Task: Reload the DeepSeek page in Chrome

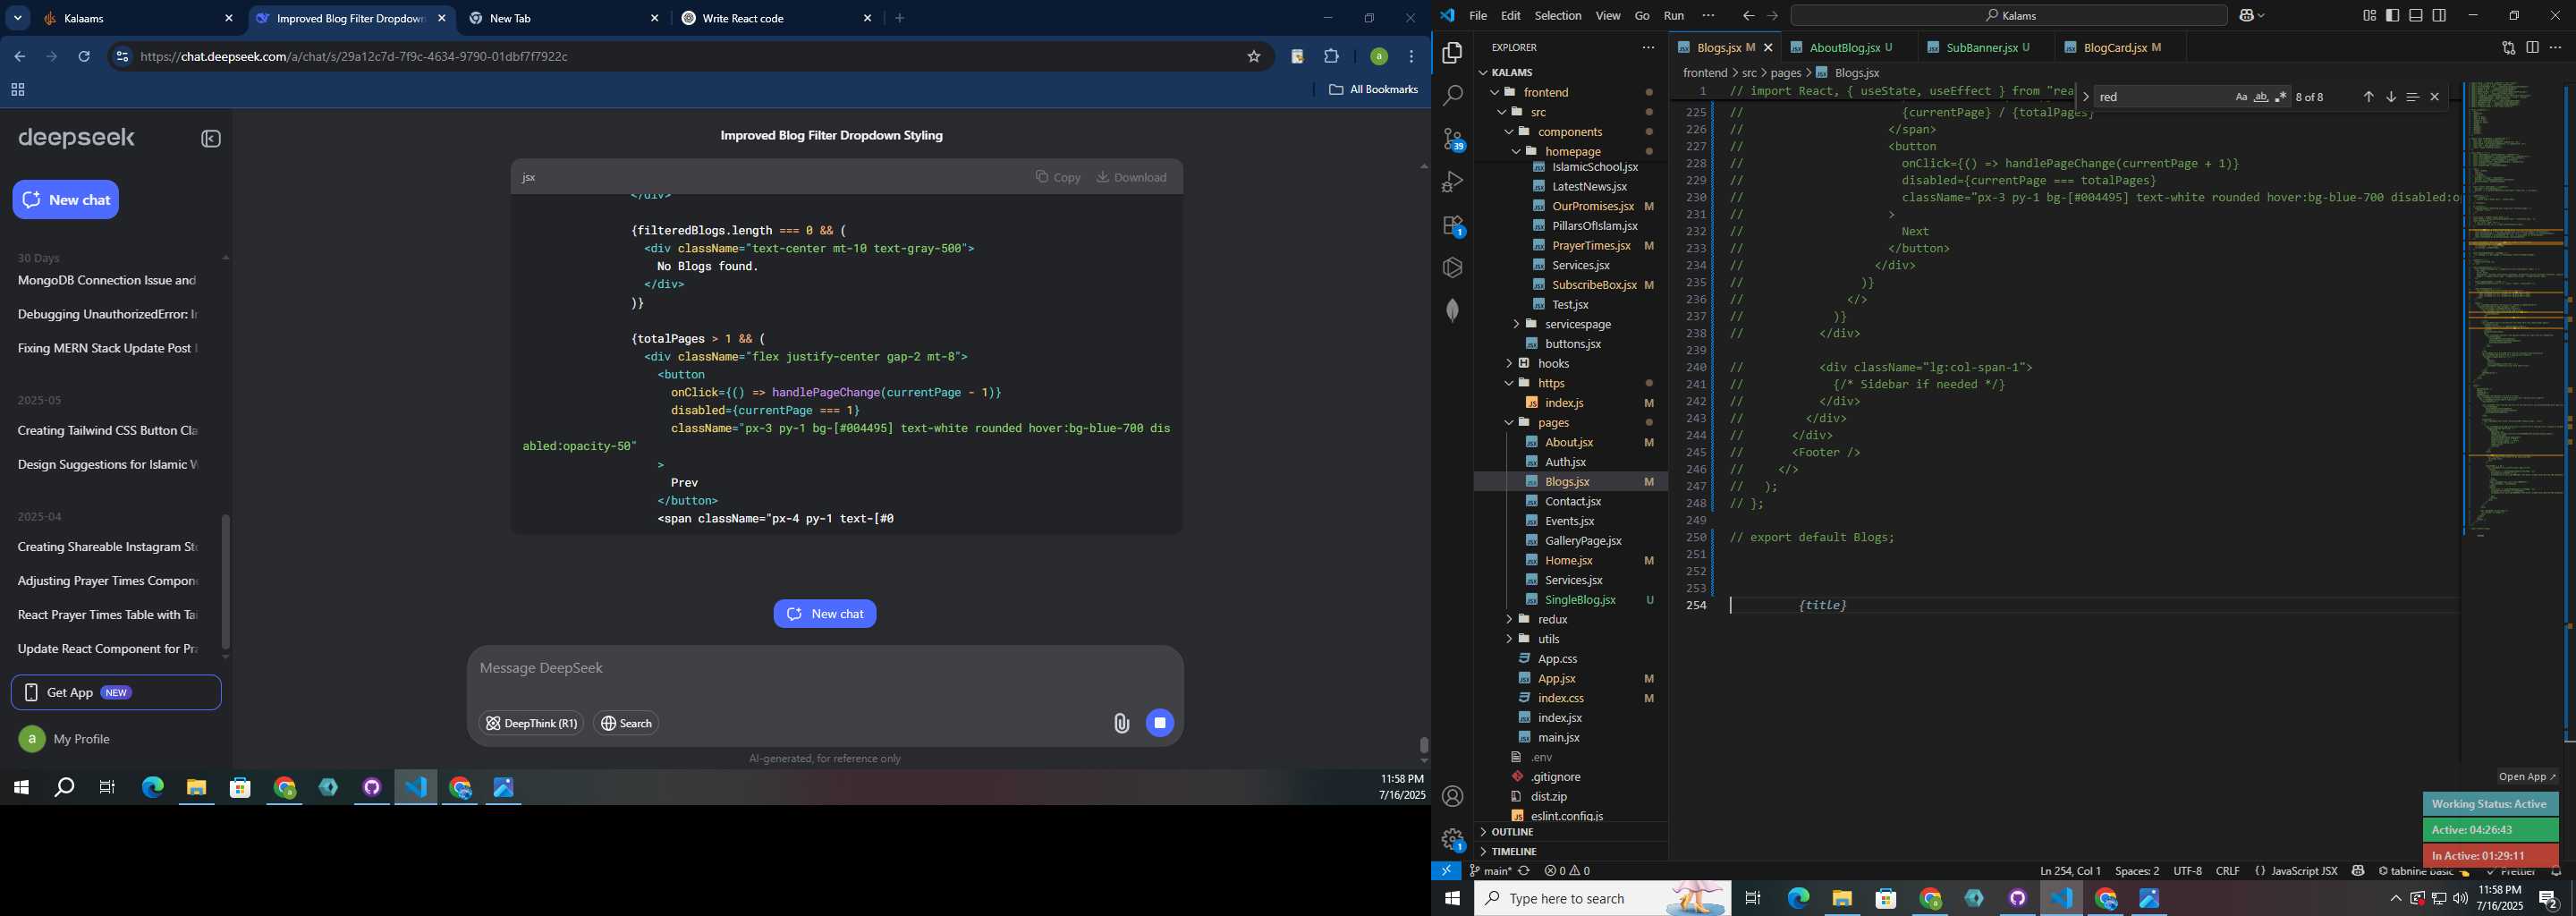Action: pyautogui.click(x=84, y=57)
